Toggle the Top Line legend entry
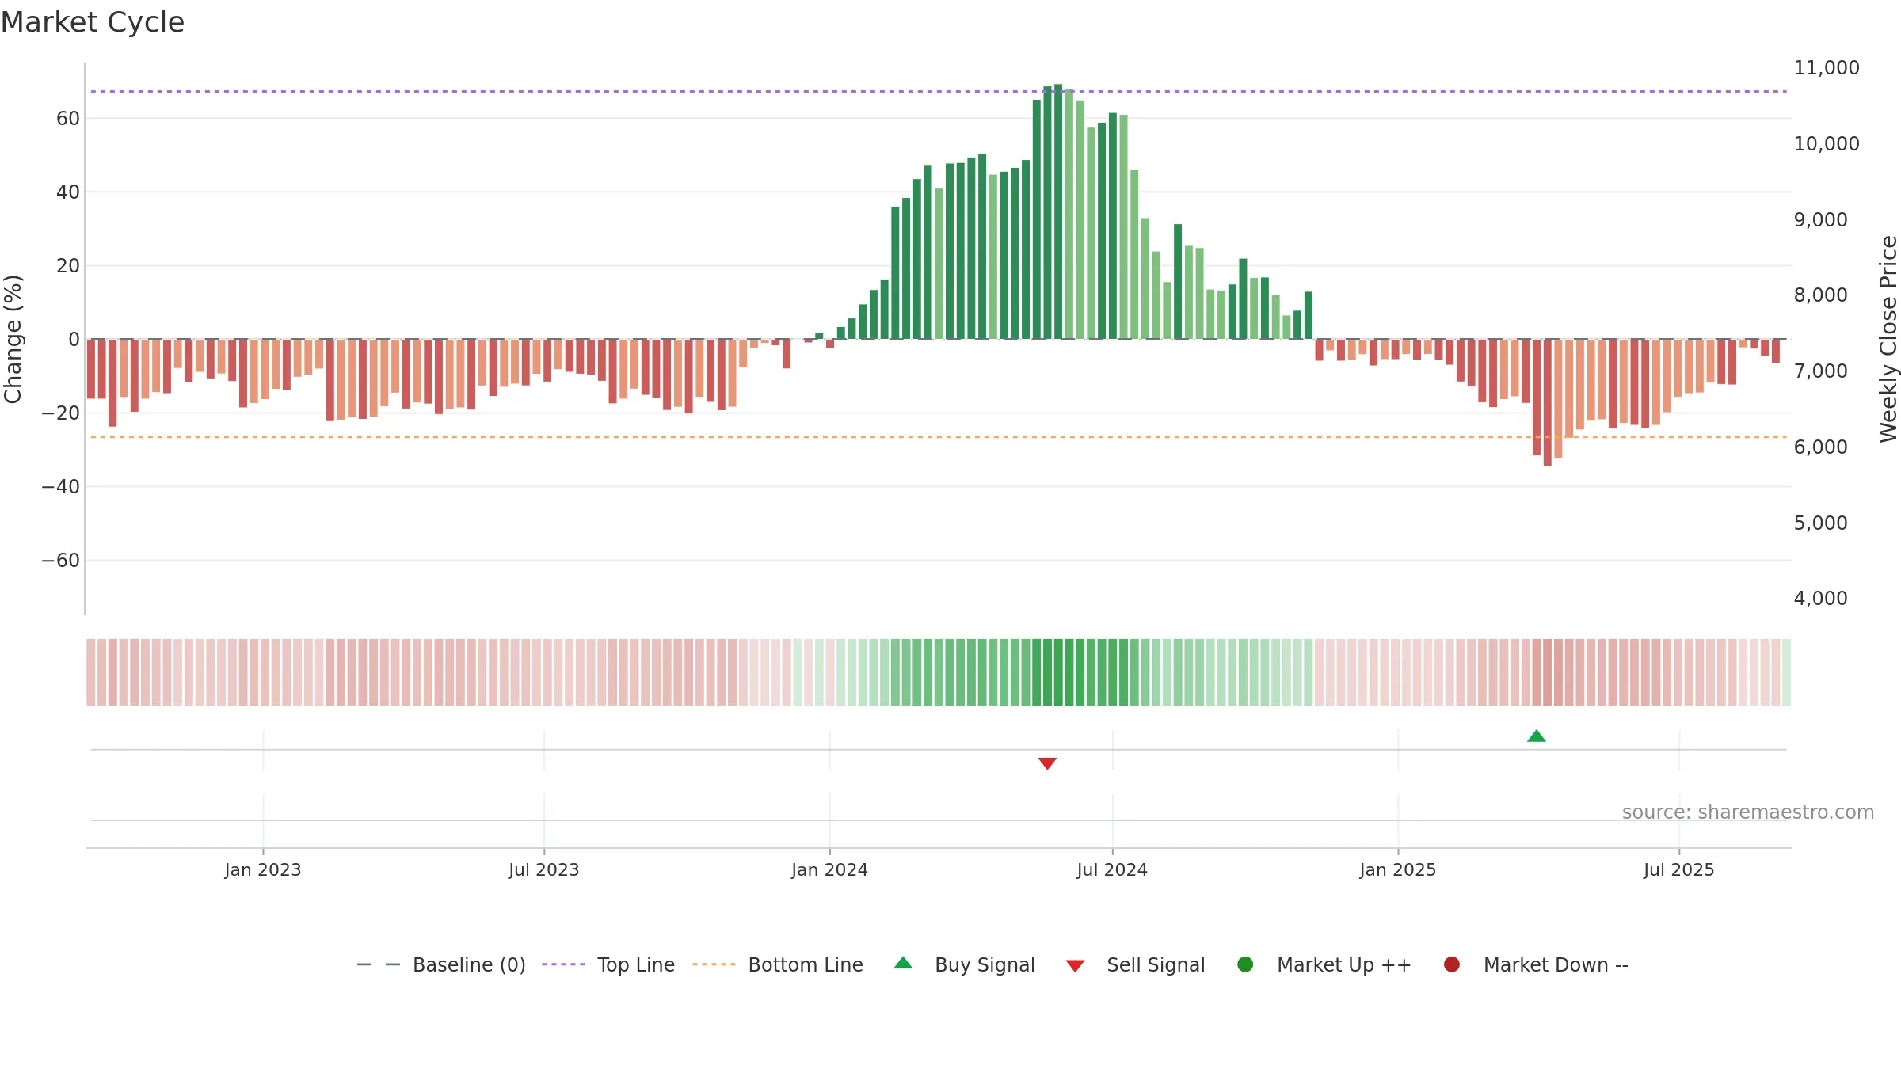This screenshot has height=1069, width=1901. click(608, 964)
